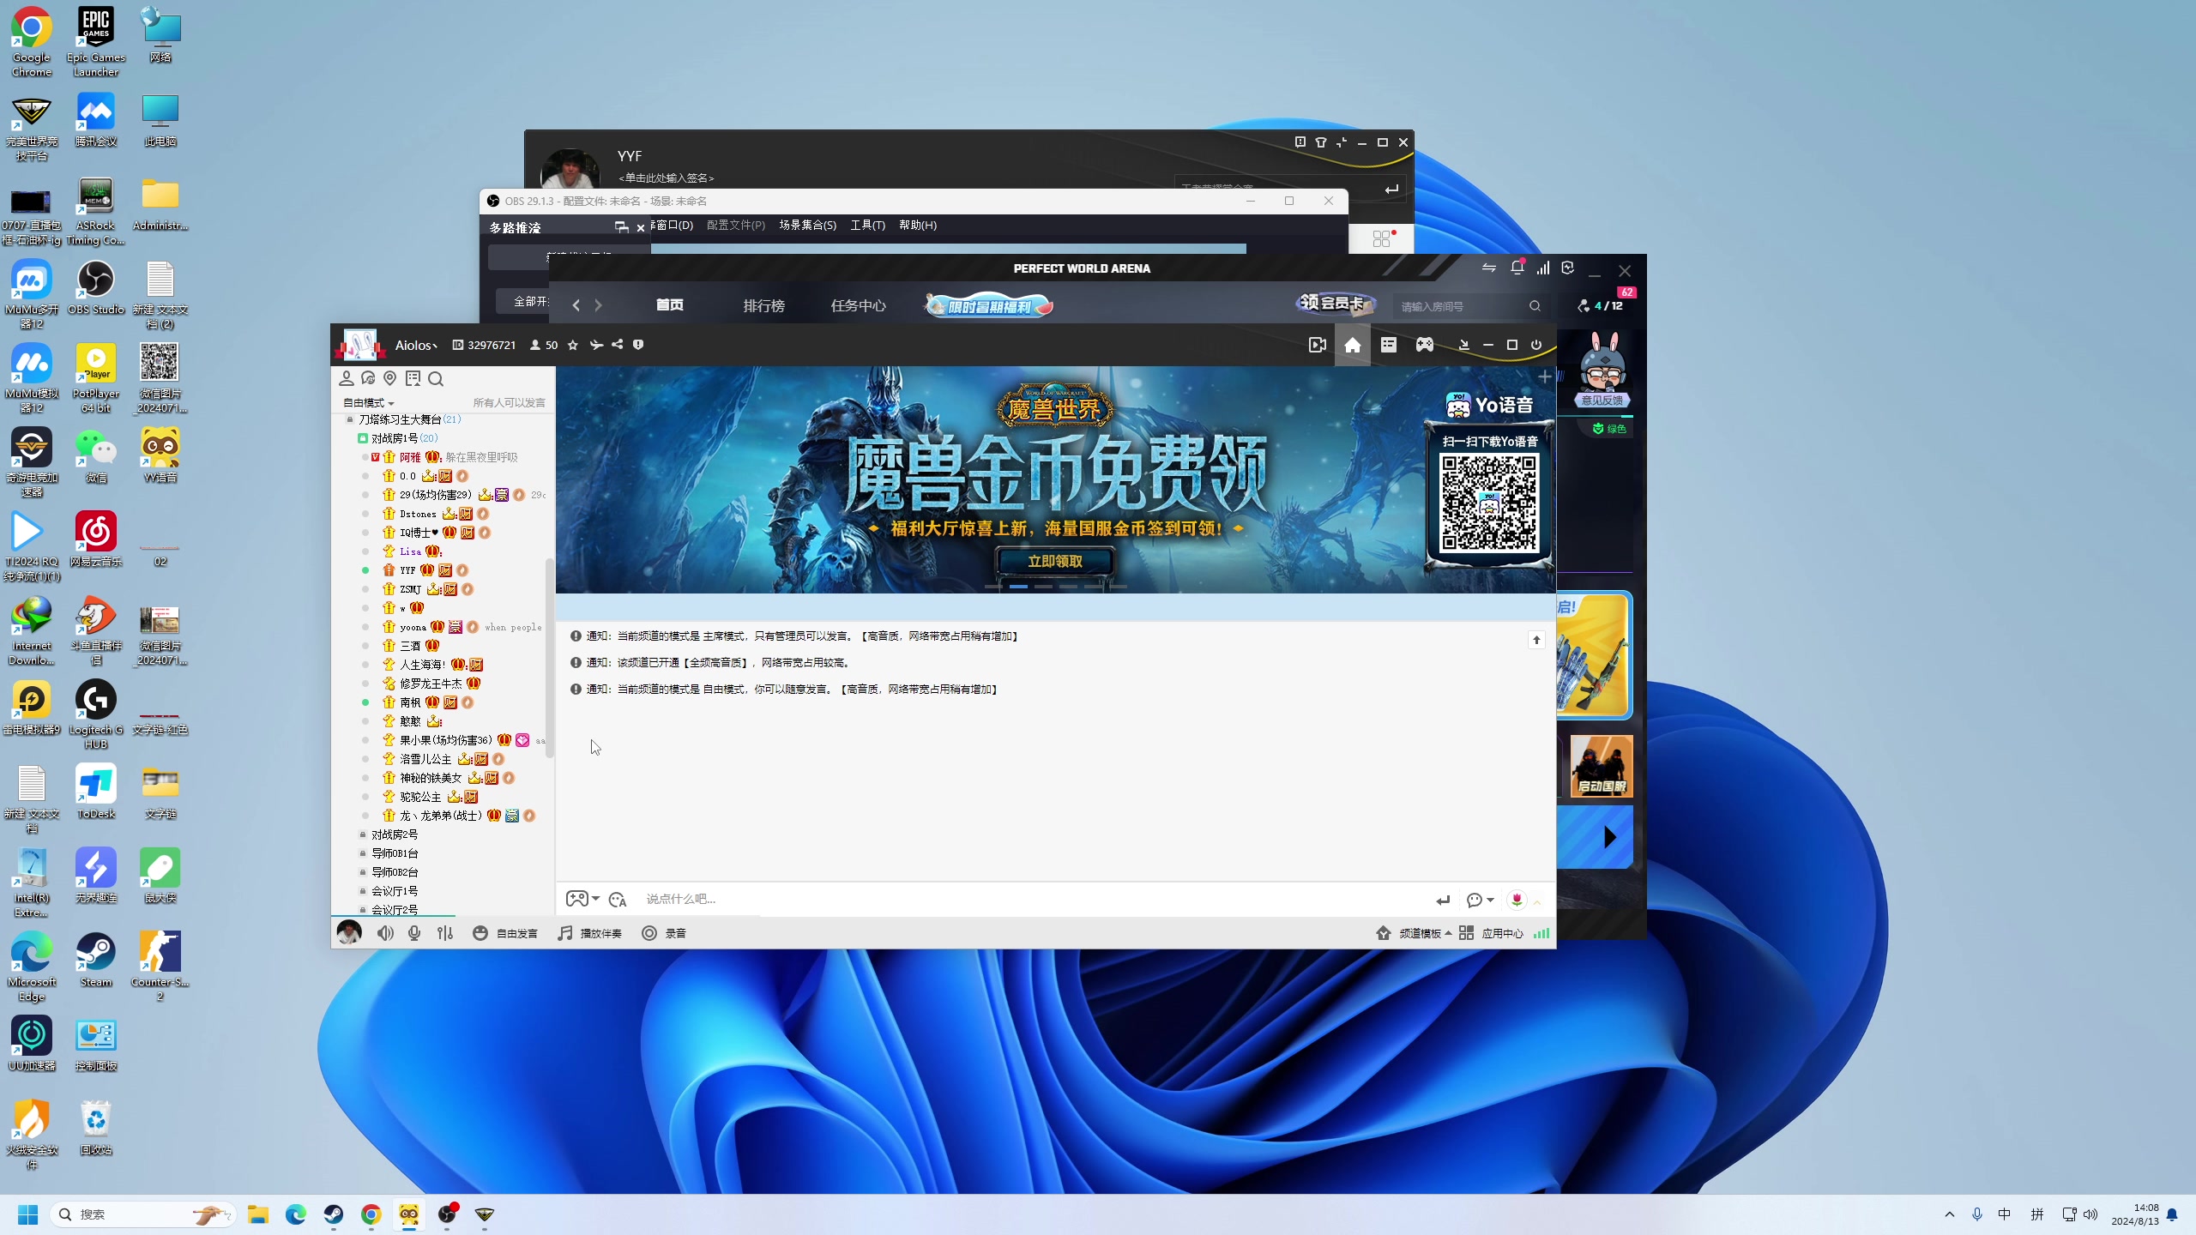Go to YY channel home icon
The image size is (2196, 1235).
(1353, 345)
